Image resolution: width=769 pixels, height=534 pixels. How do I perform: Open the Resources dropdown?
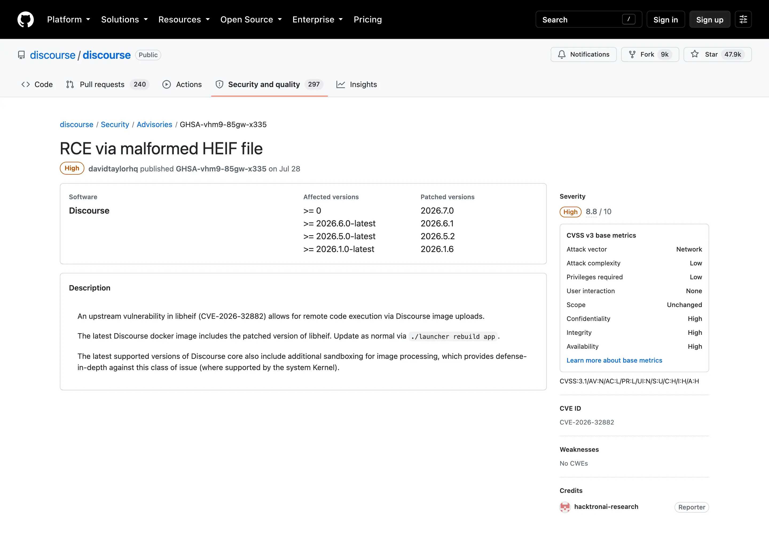184,19
